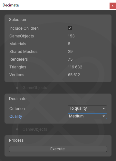Select the Process section header

pos(16,140)
